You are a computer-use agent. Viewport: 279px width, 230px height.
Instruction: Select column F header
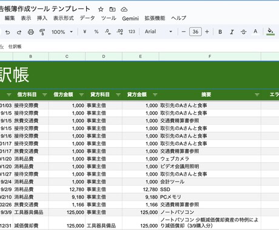coord(210,56)
